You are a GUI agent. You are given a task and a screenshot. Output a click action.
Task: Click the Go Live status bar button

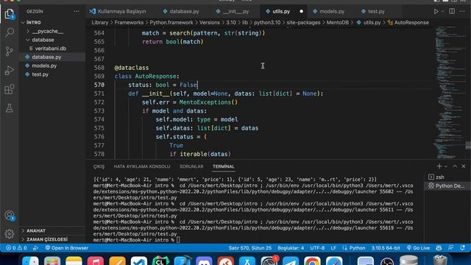click(x=419, y=248)
